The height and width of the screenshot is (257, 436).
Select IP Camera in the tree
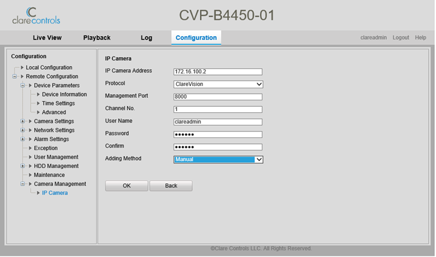click(x=55, y=193)
